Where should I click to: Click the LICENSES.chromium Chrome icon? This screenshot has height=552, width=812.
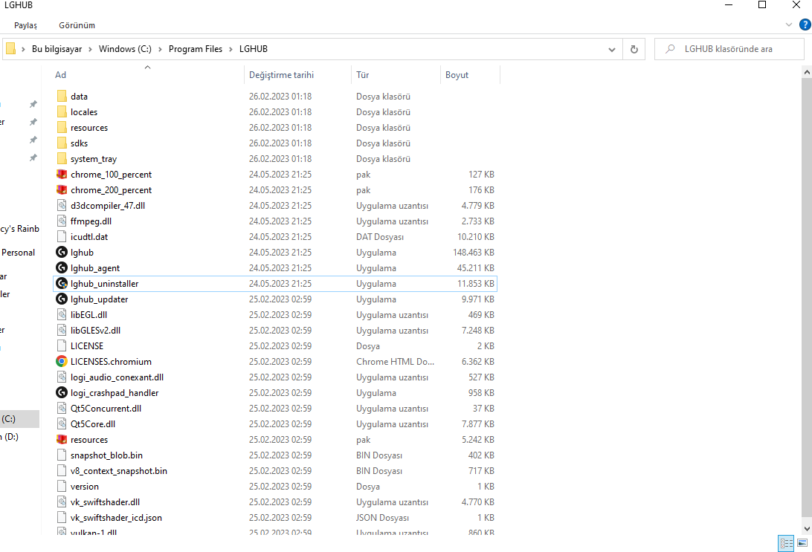tap(62, 362)
